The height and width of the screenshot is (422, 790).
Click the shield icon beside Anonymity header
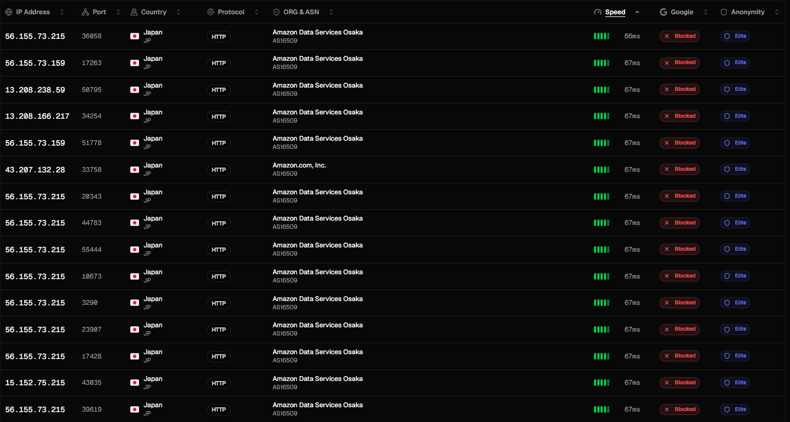tap(724, 12)
